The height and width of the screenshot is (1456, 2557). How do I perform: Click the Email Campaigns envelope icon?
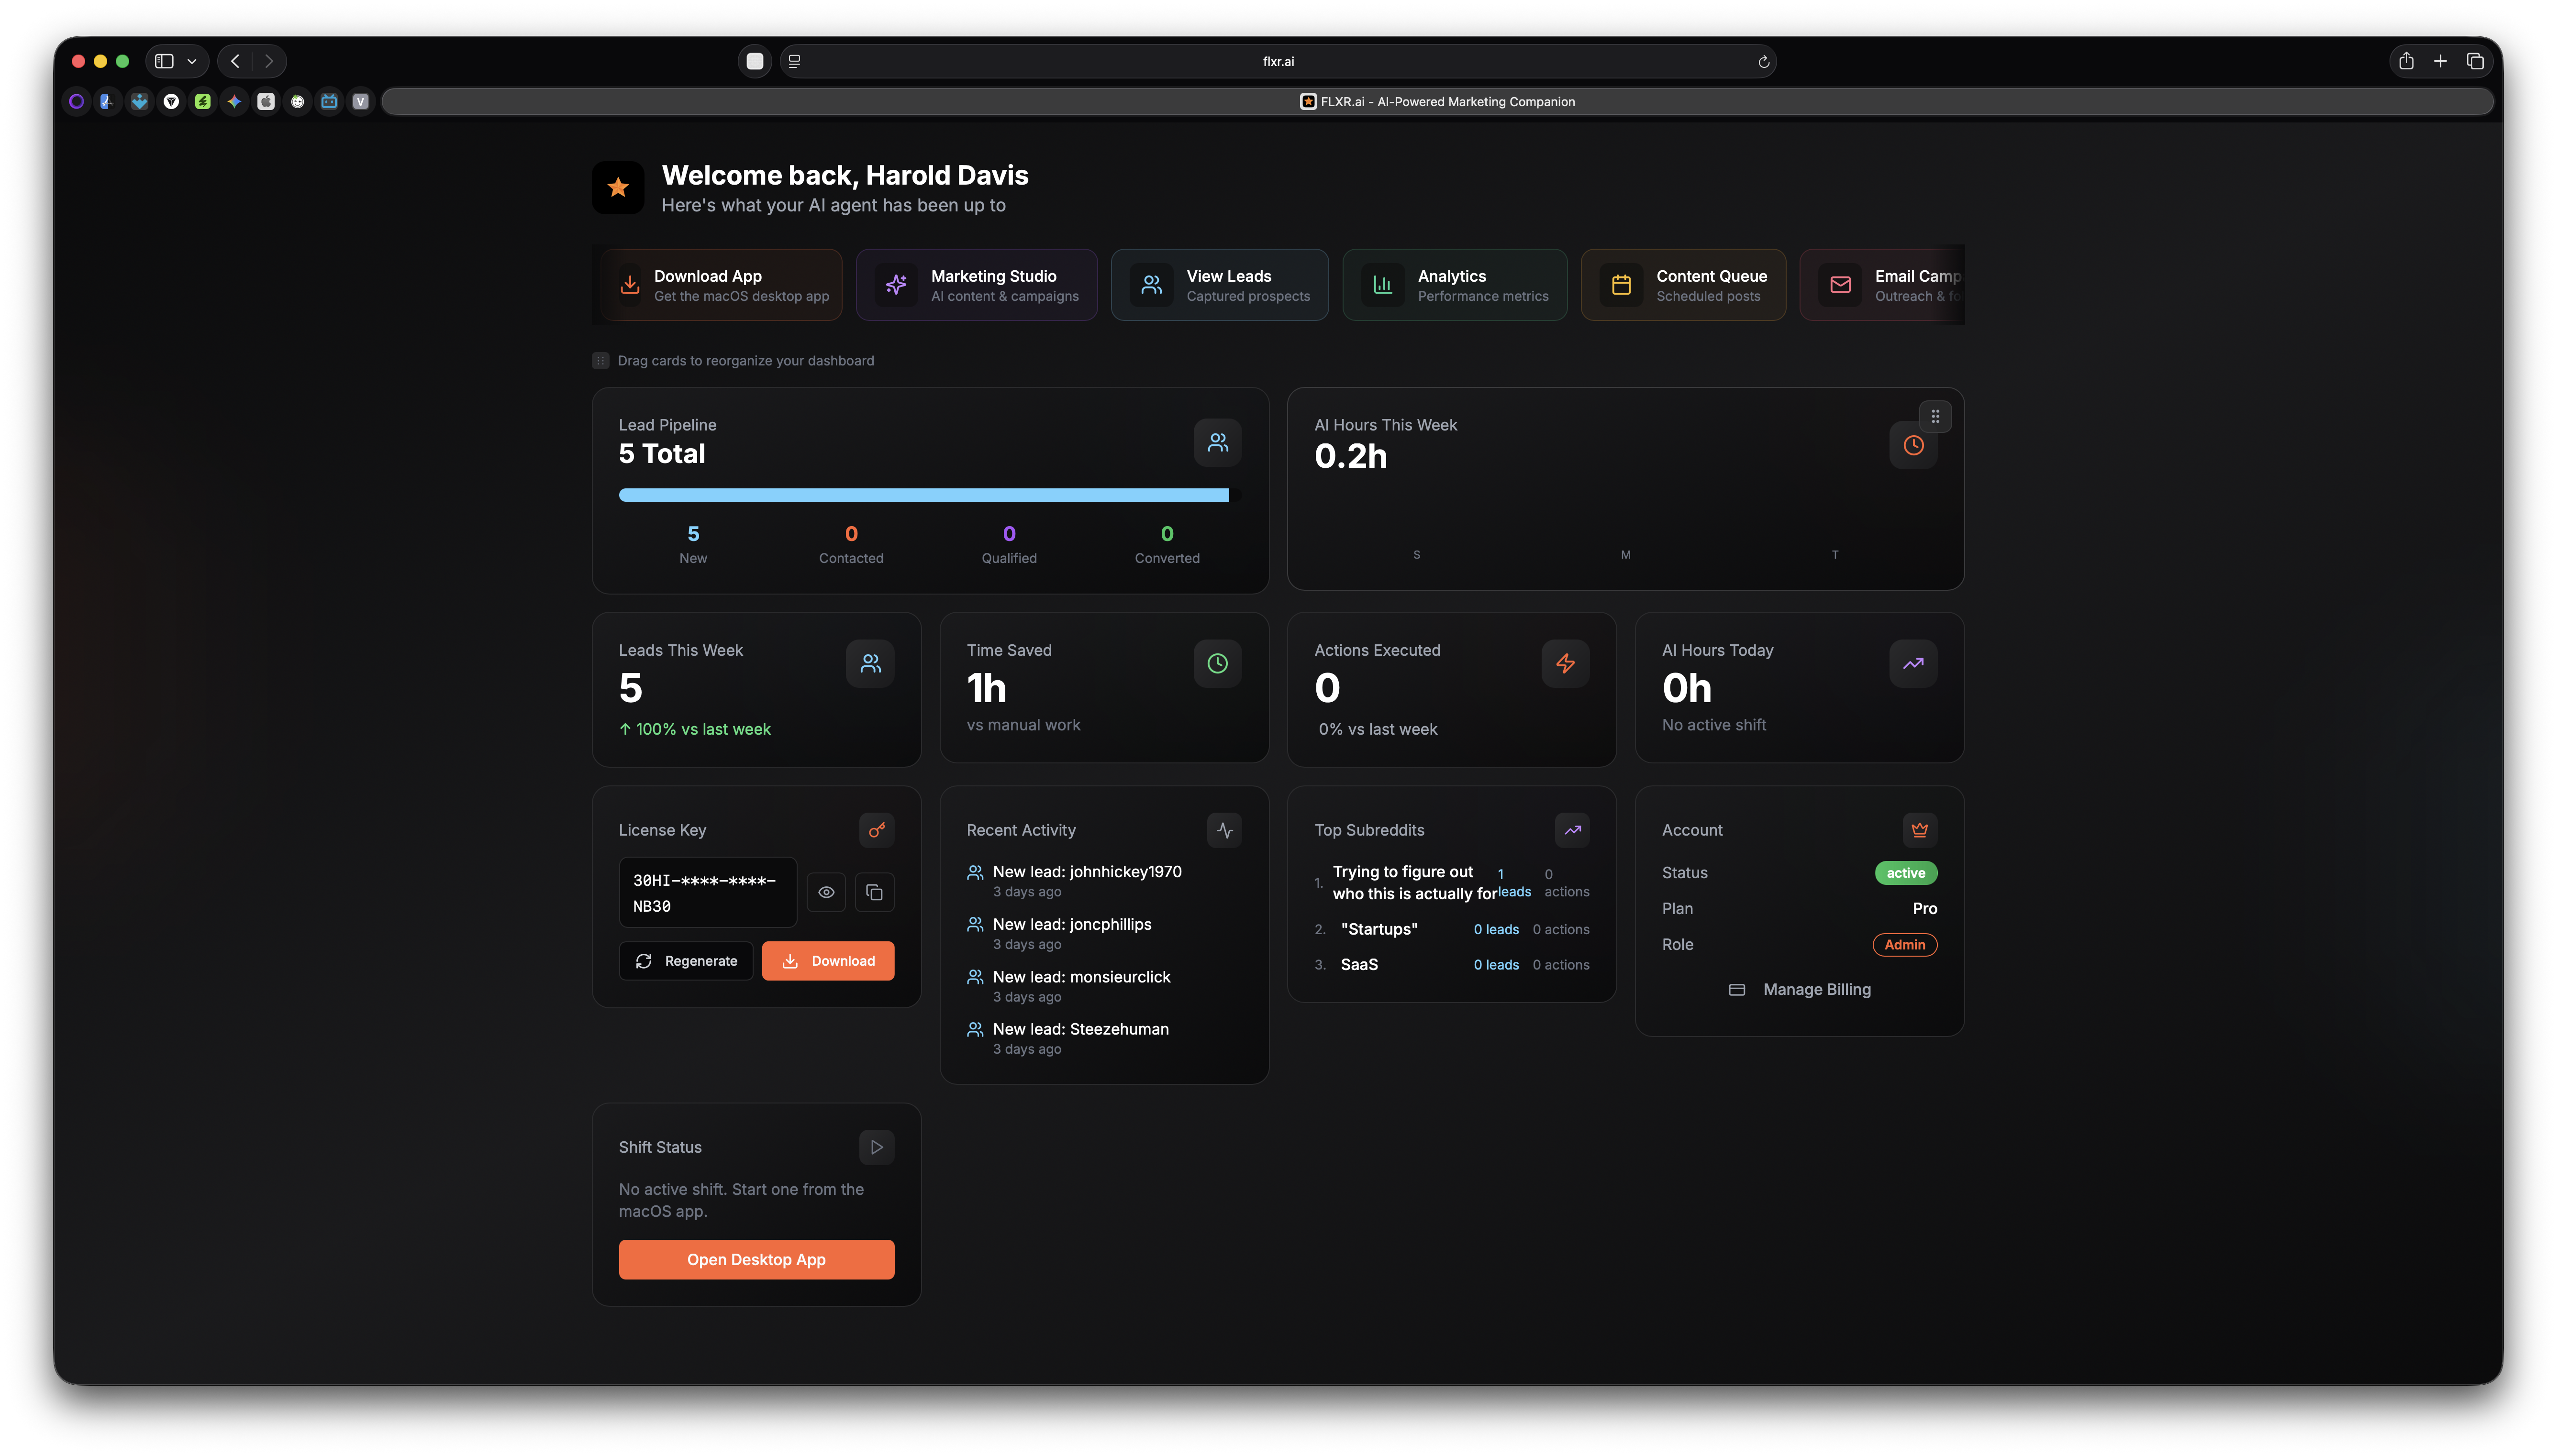pos(1840,285)
